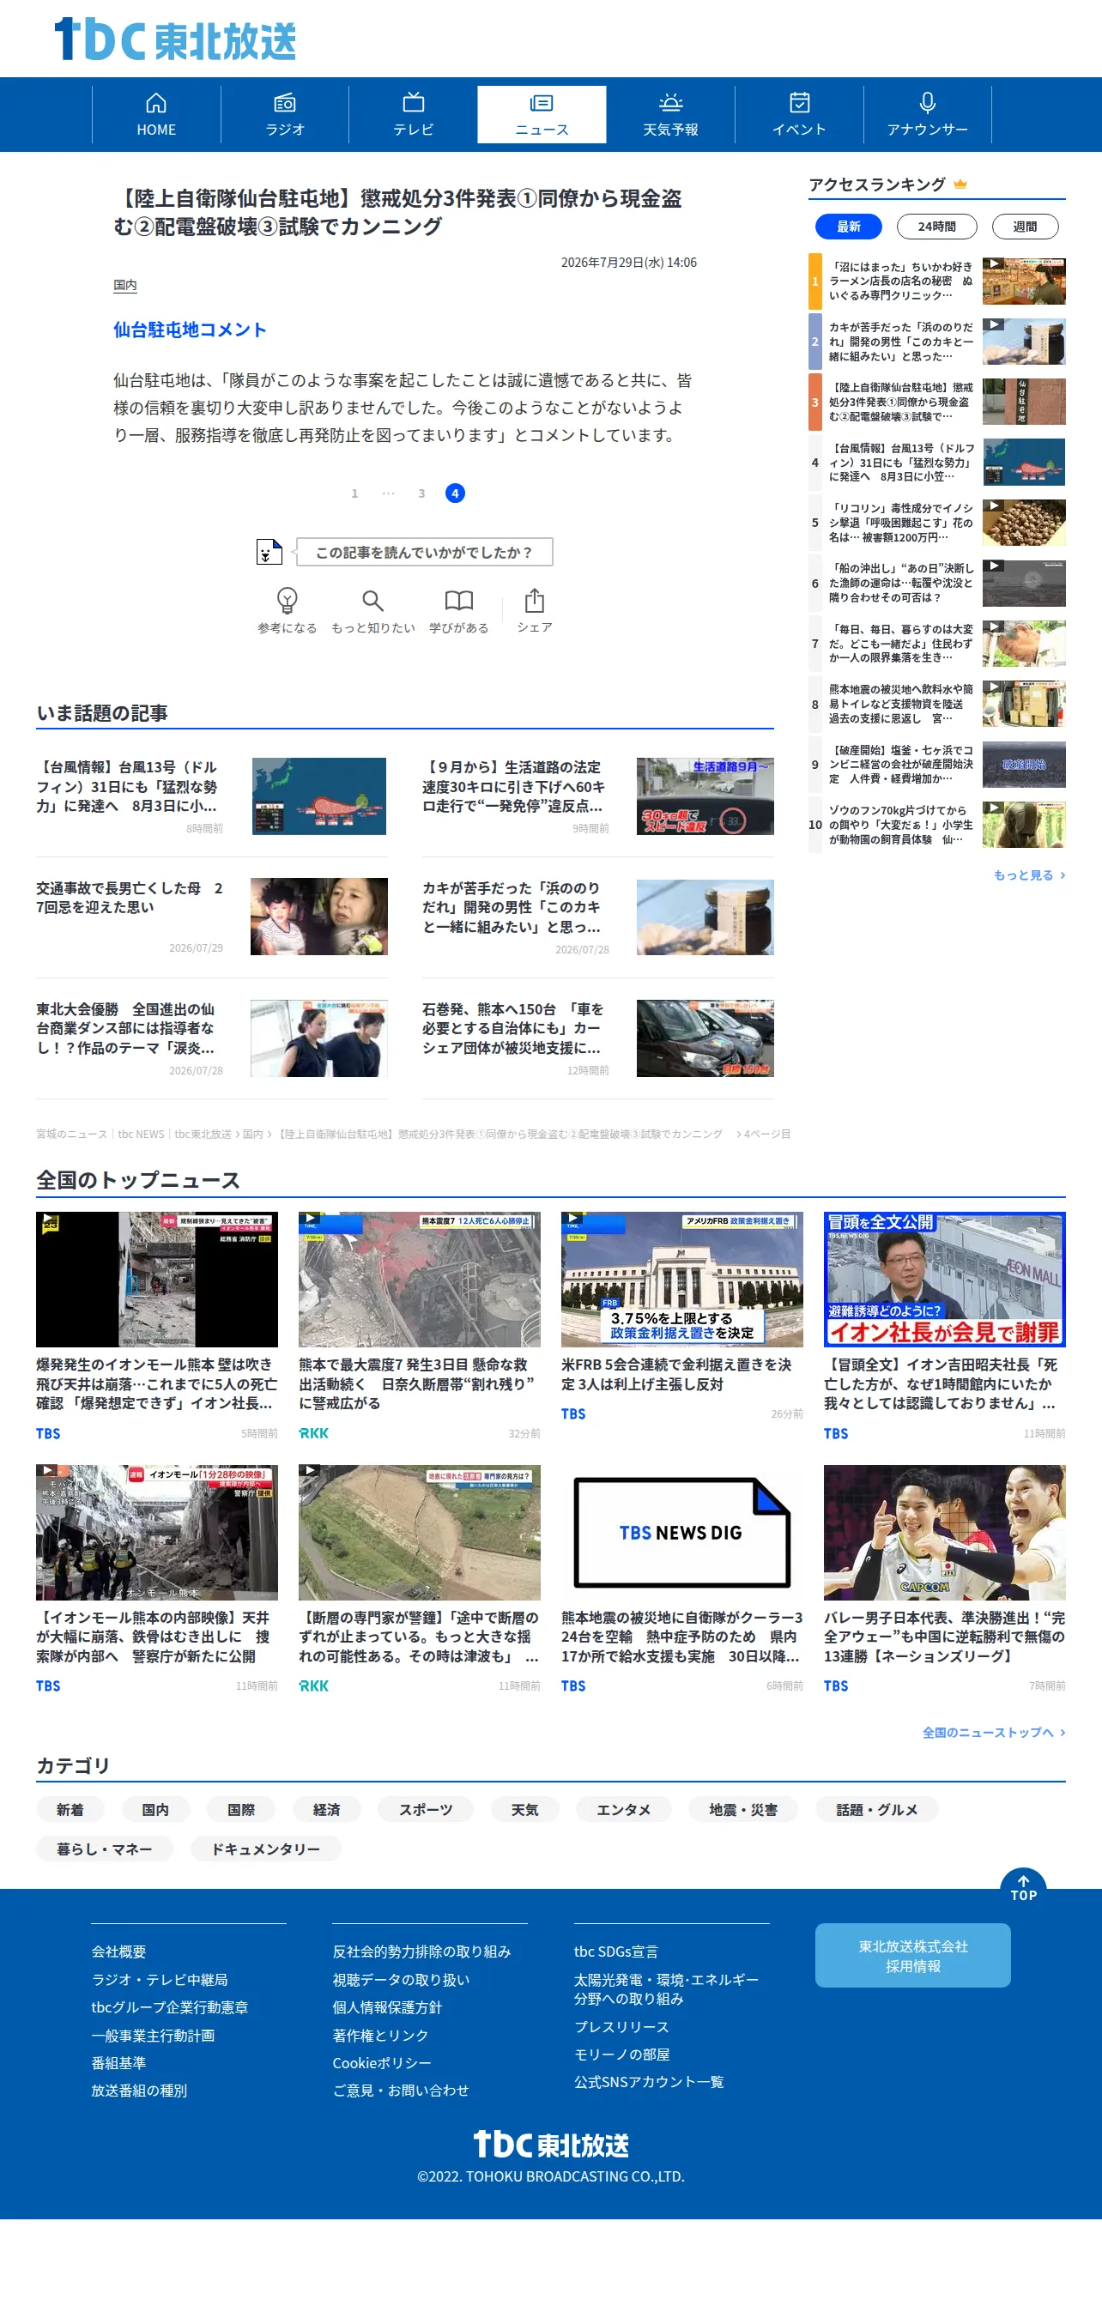Click the TOP scroll-up arrow button
This screenshot has width=1102, height=2324.
(1024, 1888)
